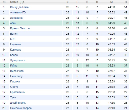Open the Сампайо Корреа team page

click(x=21, y=108)
